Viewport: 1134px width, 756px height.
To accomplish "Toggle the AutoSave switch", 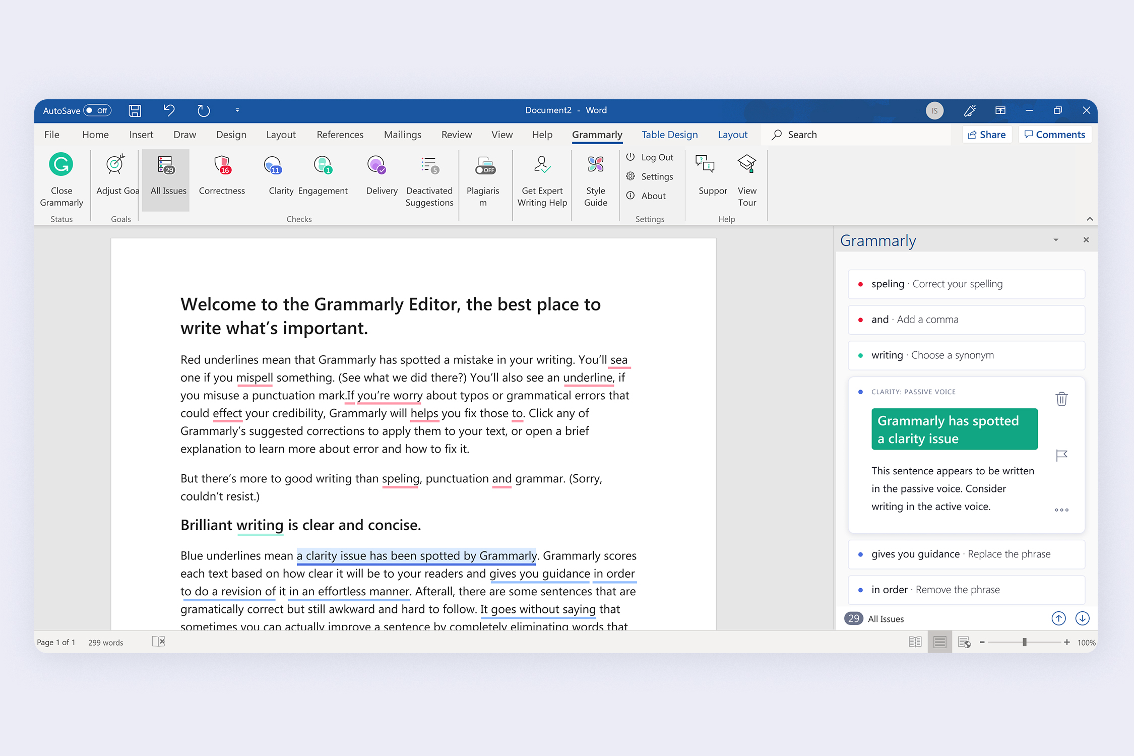I will coord(98,110).
